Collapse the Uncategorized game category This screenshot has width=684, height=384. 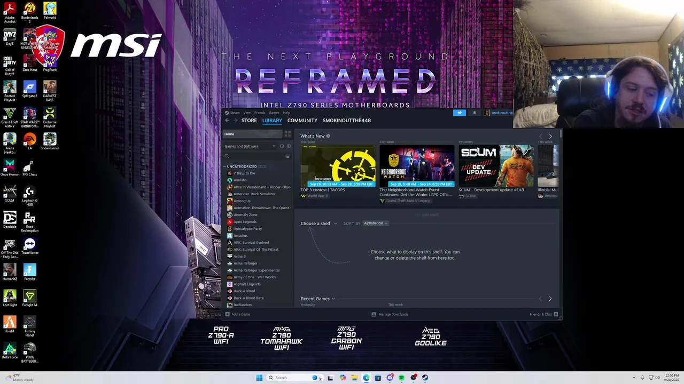click(x=224, y=166)
